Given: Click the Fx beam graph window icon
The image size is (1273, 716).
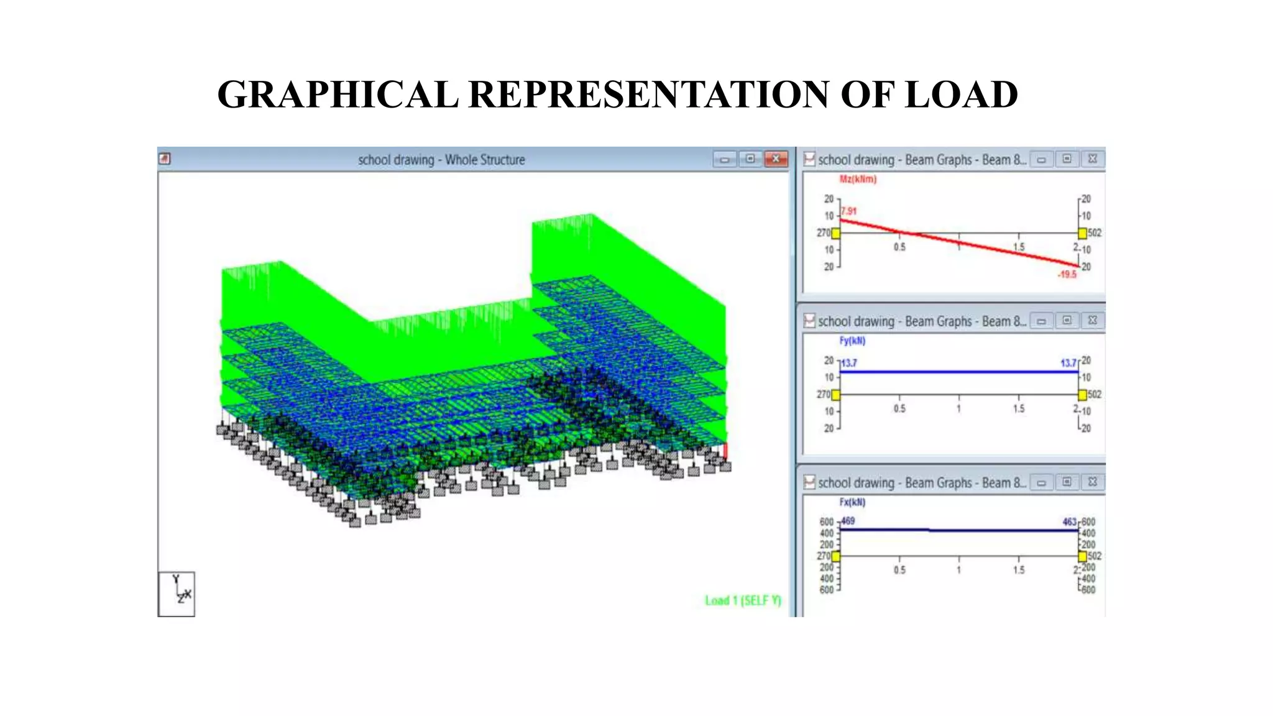Looking at the screenshot, I should coord(809,482).
